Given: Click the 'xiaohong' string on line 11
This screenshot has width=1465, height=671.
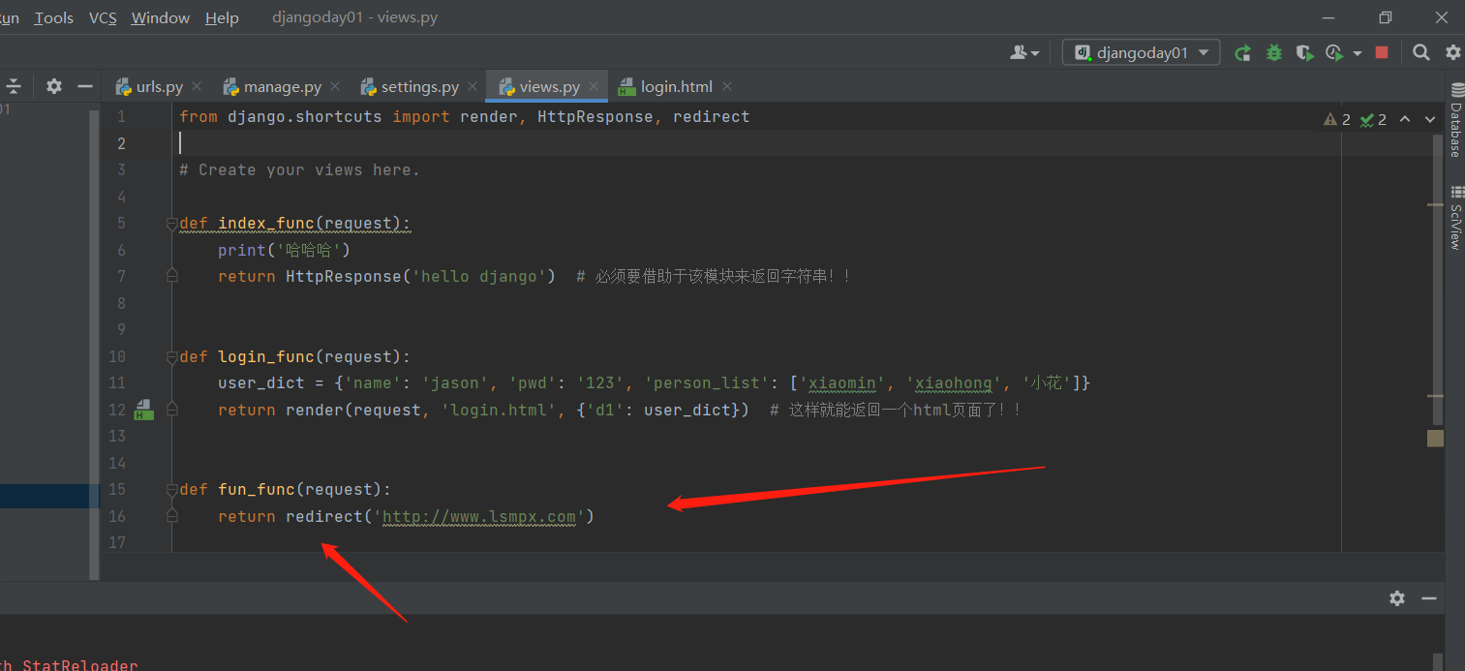Looking at the screenshot, I should [954, 383].
